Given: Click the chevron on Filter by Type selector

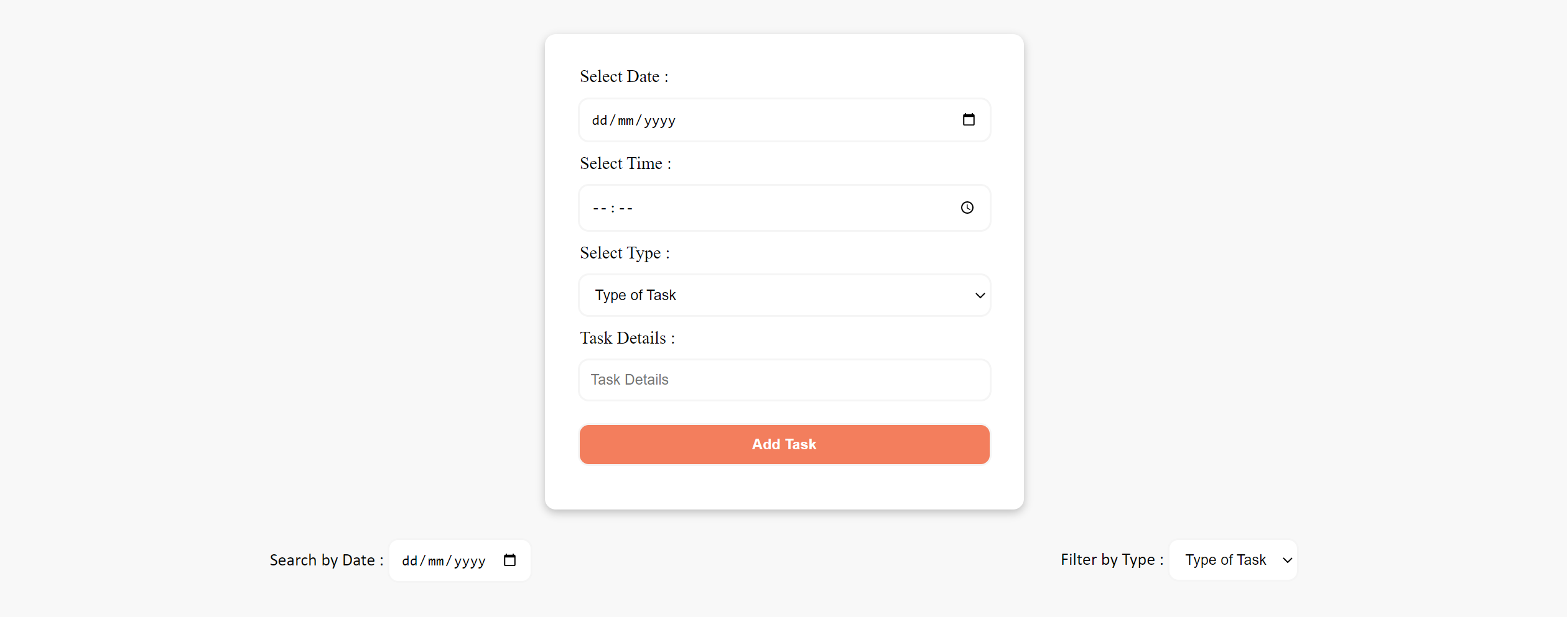Looking at the screenshot, I should click(1286, 560).
